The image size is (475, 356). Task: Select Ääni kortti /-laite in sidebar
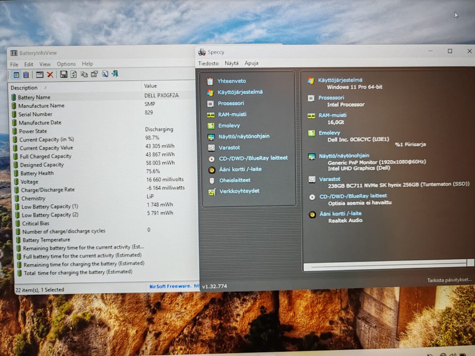coord(240,169)
